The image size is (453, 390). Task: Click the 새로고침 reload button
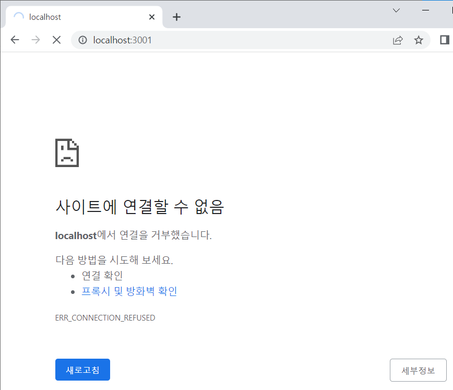[x=82, y=370]
